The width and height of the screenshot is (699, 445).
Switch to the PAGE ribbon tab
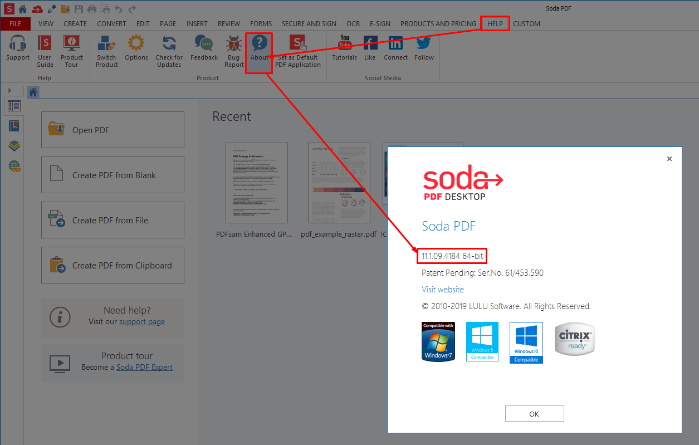click(x=168, y=24)
